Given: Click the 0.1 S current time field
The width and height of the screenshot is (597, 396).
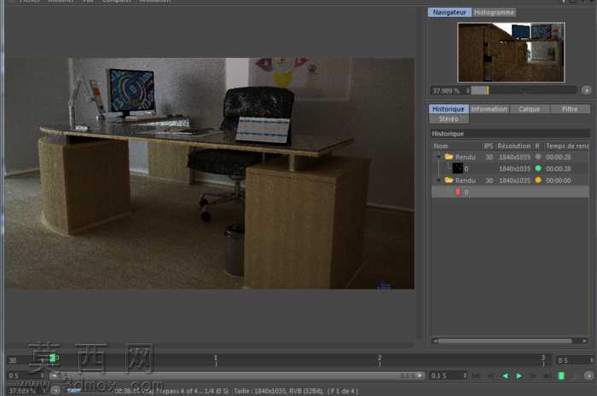Looking at the screenshot, I should (x=448, y=376).
